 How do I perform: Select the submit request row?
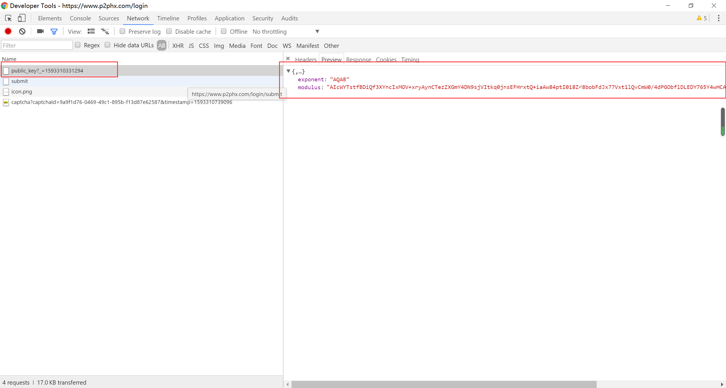[20, 81]
